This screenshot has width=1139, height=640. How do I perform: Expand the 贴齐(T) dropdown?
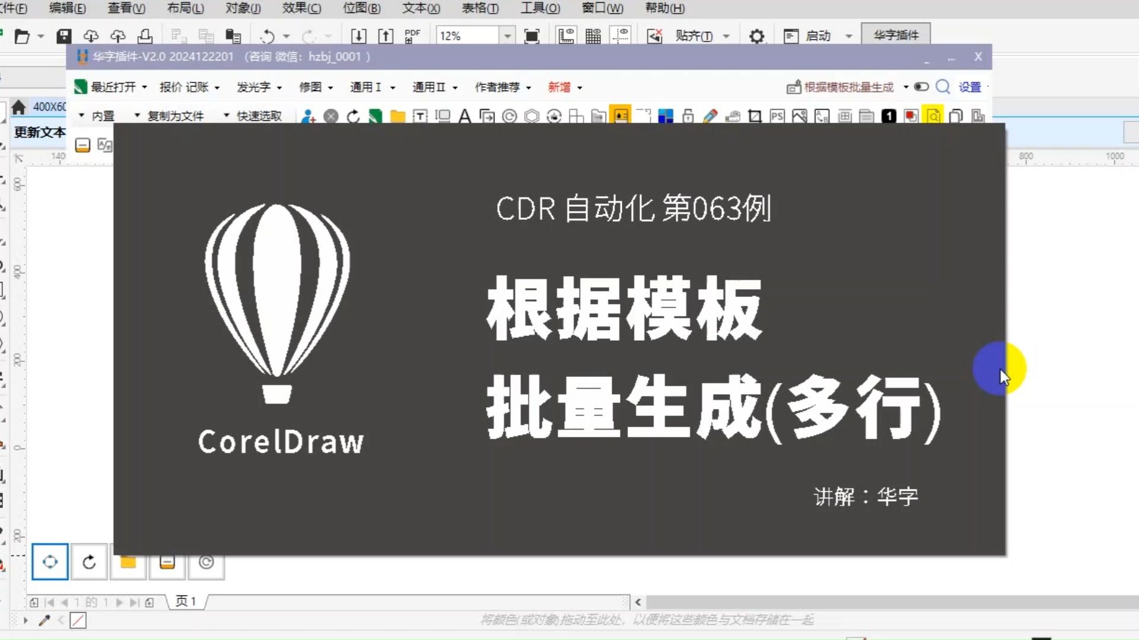coord(726,36)
